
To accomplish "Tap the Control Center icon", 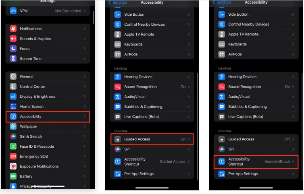I will (x=13, y=87).
